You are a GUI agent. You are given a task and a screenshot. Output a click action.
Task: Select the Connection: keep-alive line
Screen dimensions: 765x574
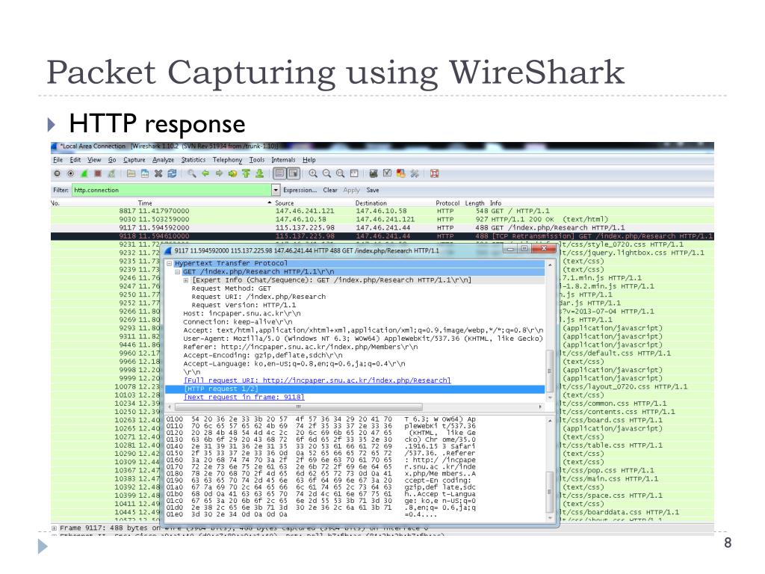pyautogui.click(x=238, y=321)
